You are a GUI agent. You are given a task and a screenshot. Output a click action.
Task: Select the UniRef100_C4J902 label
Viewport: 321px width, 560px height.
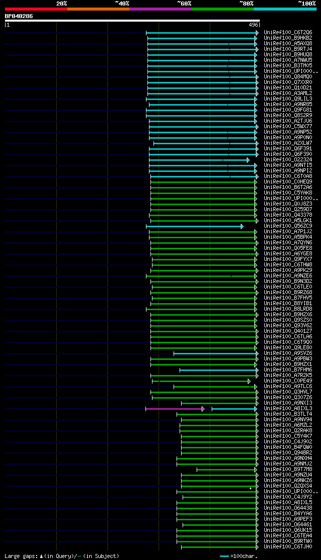288,442
